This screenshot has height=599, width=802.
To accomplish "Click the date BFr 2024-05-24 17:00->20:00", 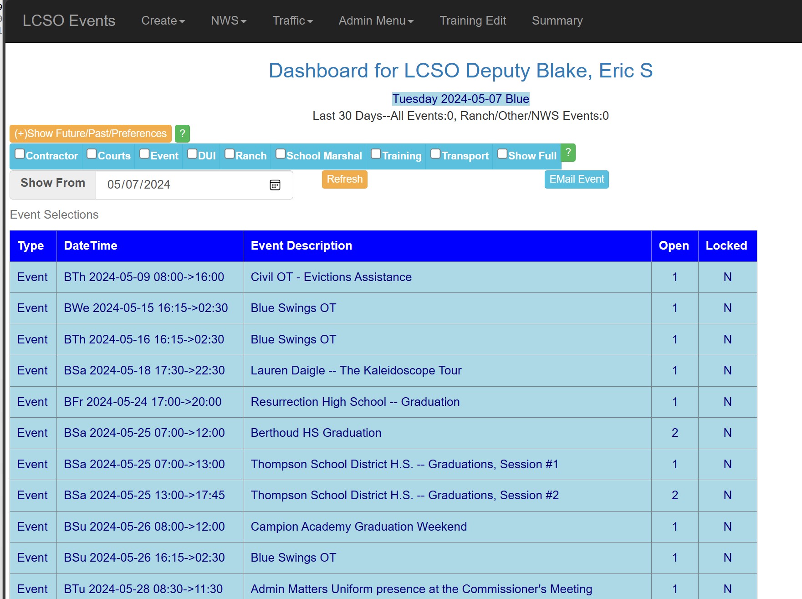I will pos(143,402).
